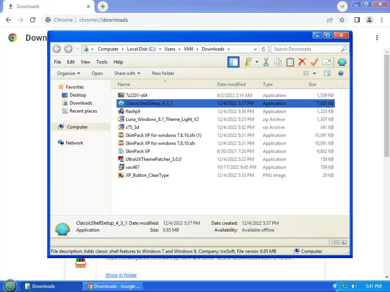The height and width of the screenshot is (292, 390).
Task: Click the blue Help question mark icon
Action: point(341,73)
